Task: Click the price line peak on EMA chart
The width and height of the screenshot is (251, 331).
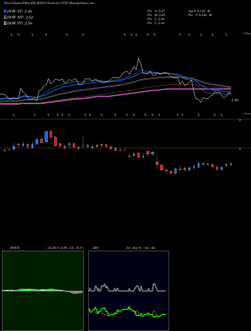Action: coord(139,59)
